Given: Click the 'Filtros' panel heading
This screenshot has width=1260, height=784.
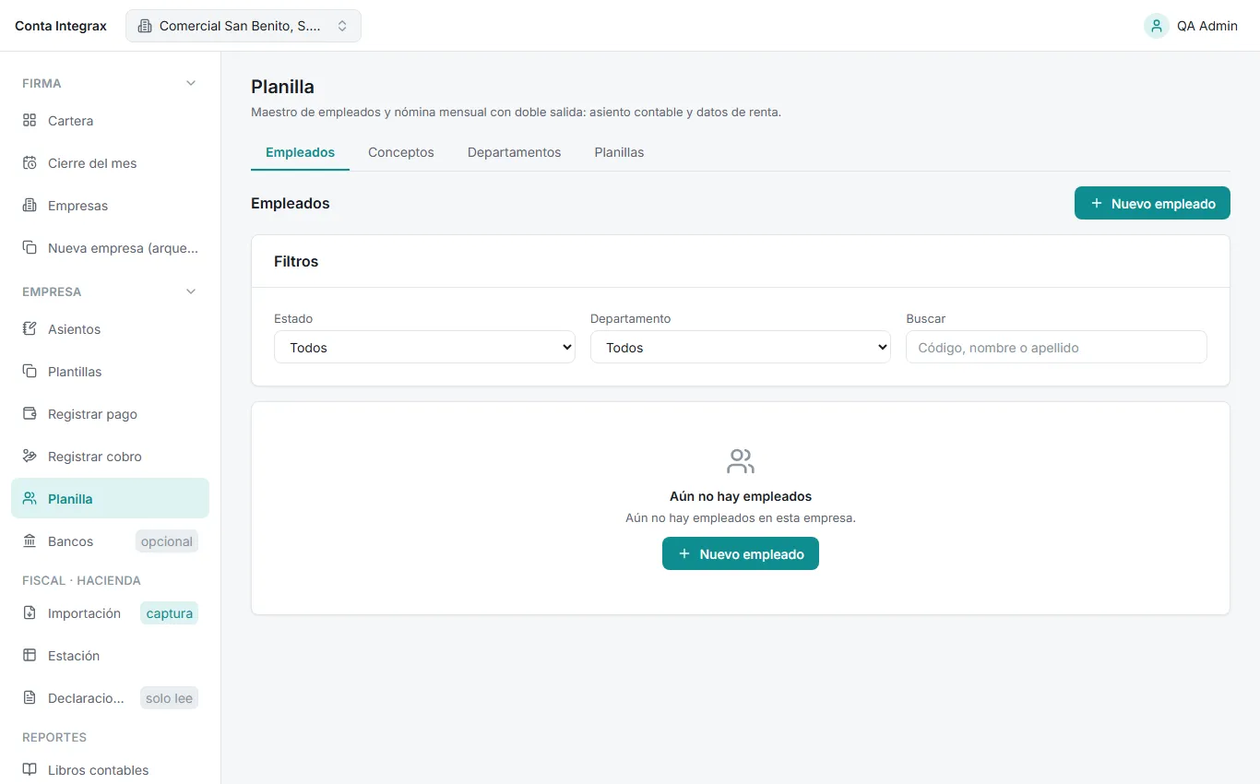Looking at the screenshot, I should [x=296, y=262].
